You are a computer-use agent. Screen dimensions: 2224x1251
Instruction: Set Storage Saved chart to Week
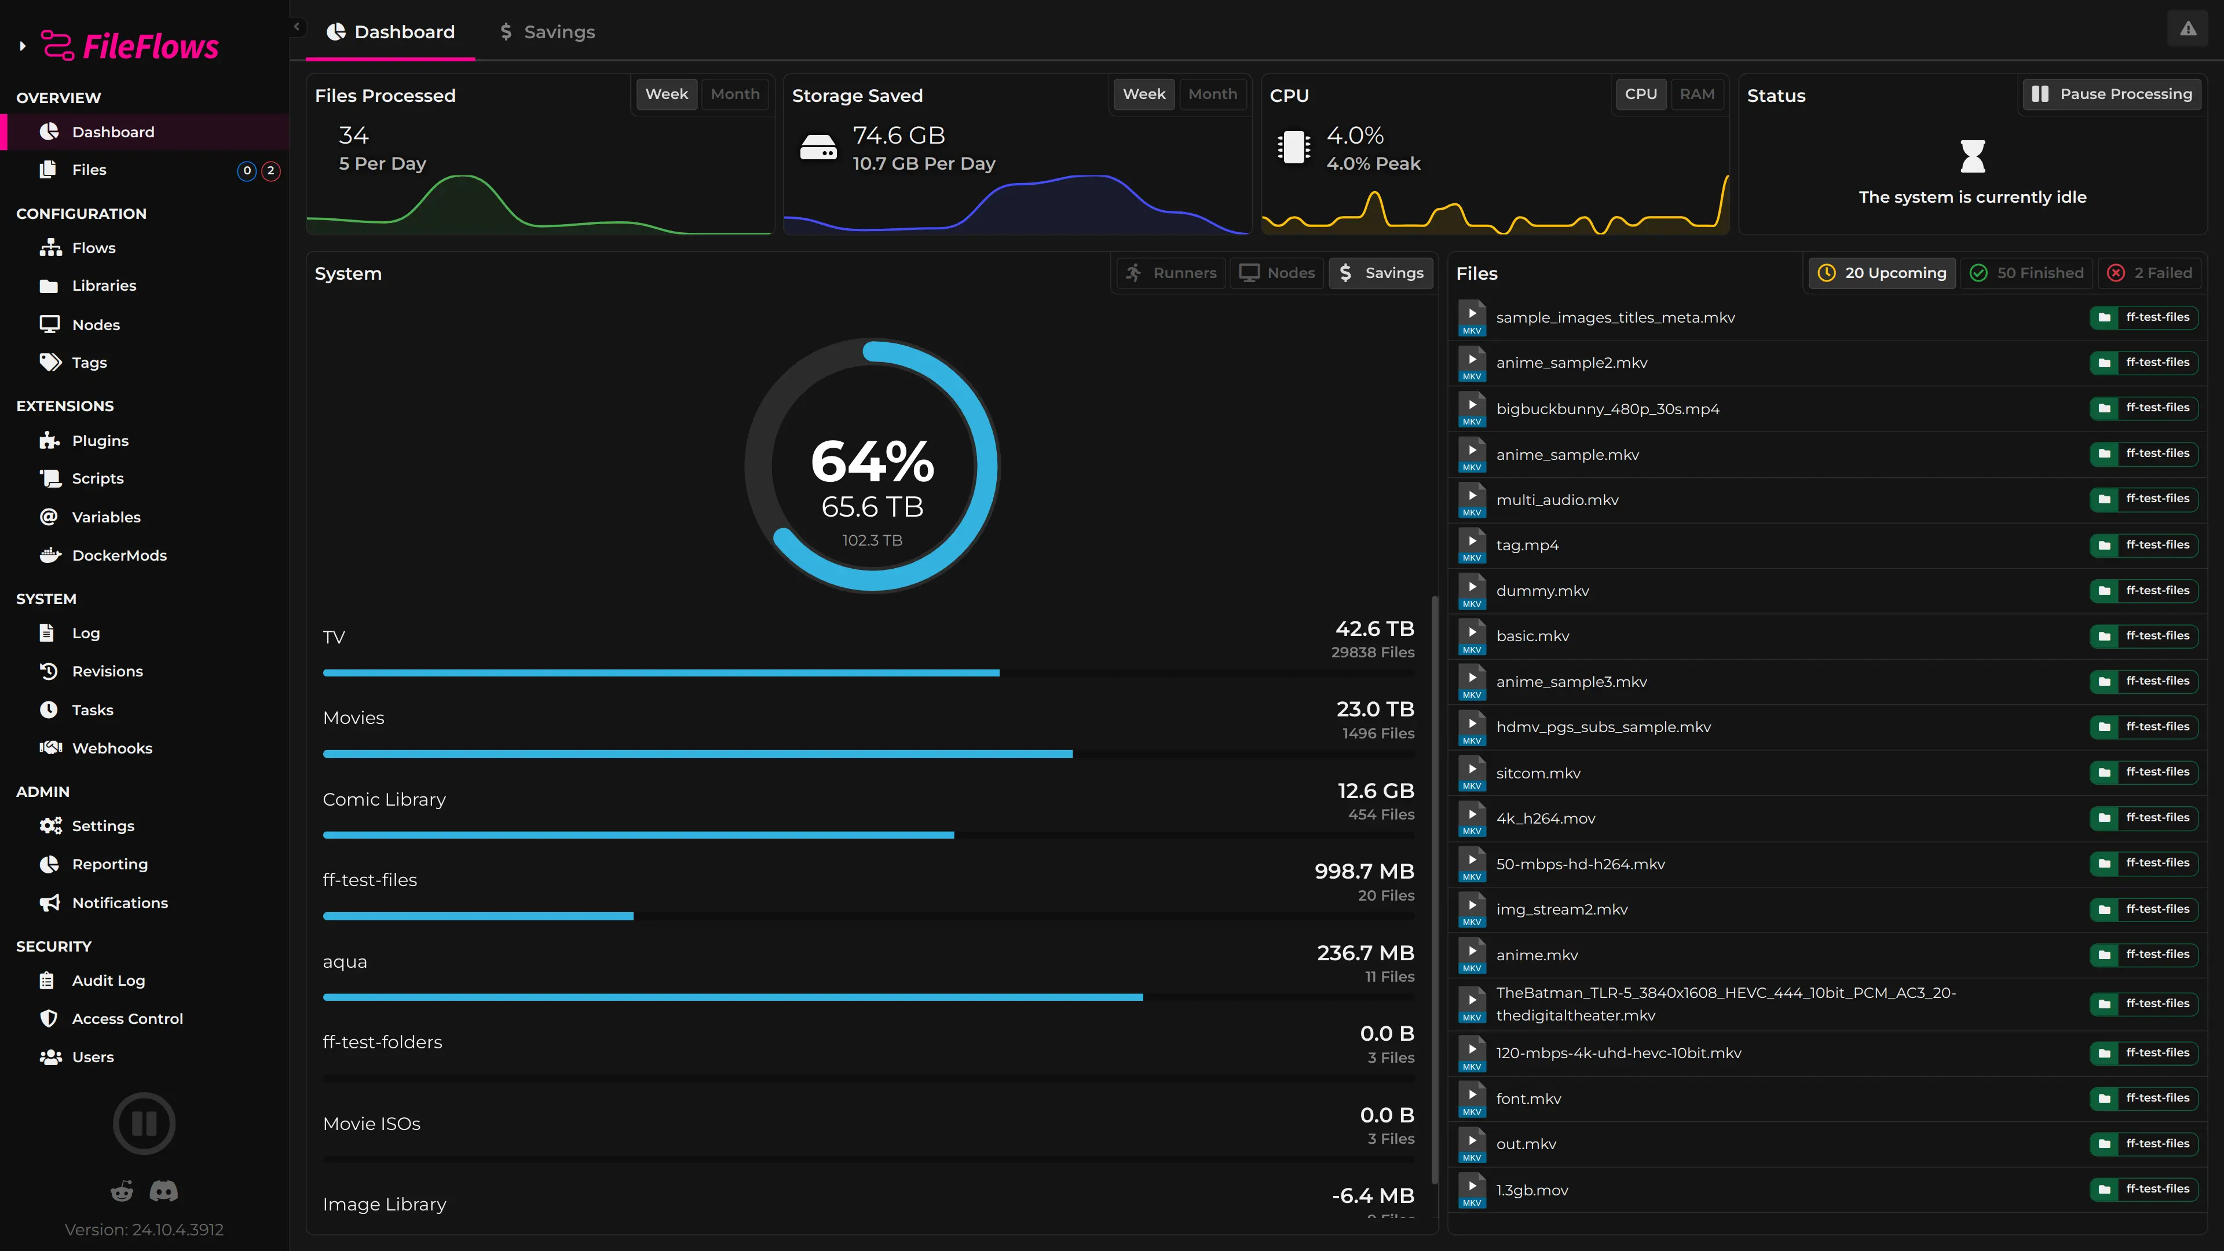click(1144, 94)
